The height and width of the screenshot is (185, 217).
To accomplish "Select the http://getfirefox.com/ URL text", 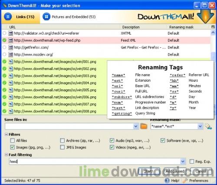I will coord(31,47).
